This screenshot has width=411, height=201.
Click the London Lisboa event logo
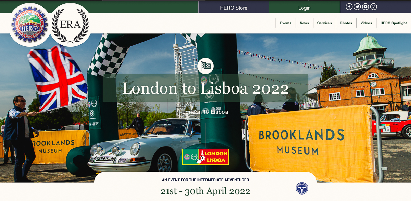click(x=206, y=157)
